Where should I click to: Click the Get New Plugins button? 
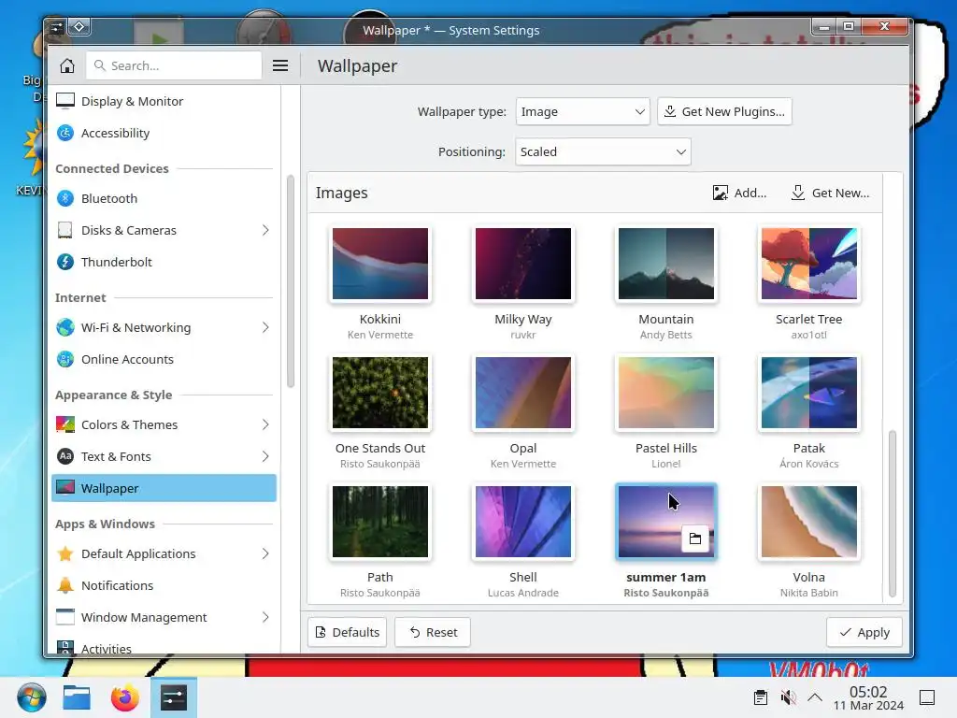click(724, 112)
